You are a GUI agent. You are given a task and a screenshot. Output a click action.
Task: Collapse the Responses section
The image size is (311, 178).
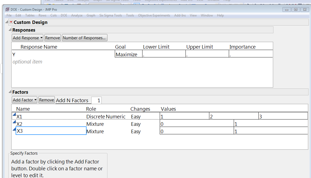point(10,30)
